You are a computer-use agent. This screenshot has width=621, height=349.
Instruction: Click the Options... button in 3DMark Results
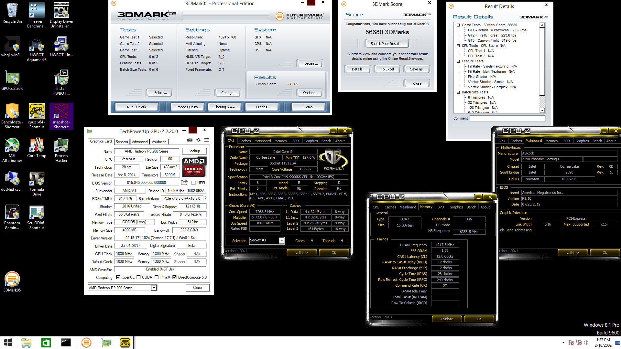pyautogui.click(x=310, y=93)
